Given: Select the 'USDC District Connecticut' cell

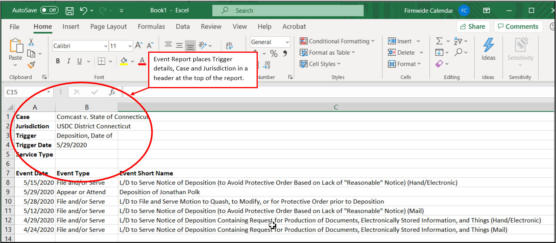Looking at the screenshot, I should click(x=87, y=126).
